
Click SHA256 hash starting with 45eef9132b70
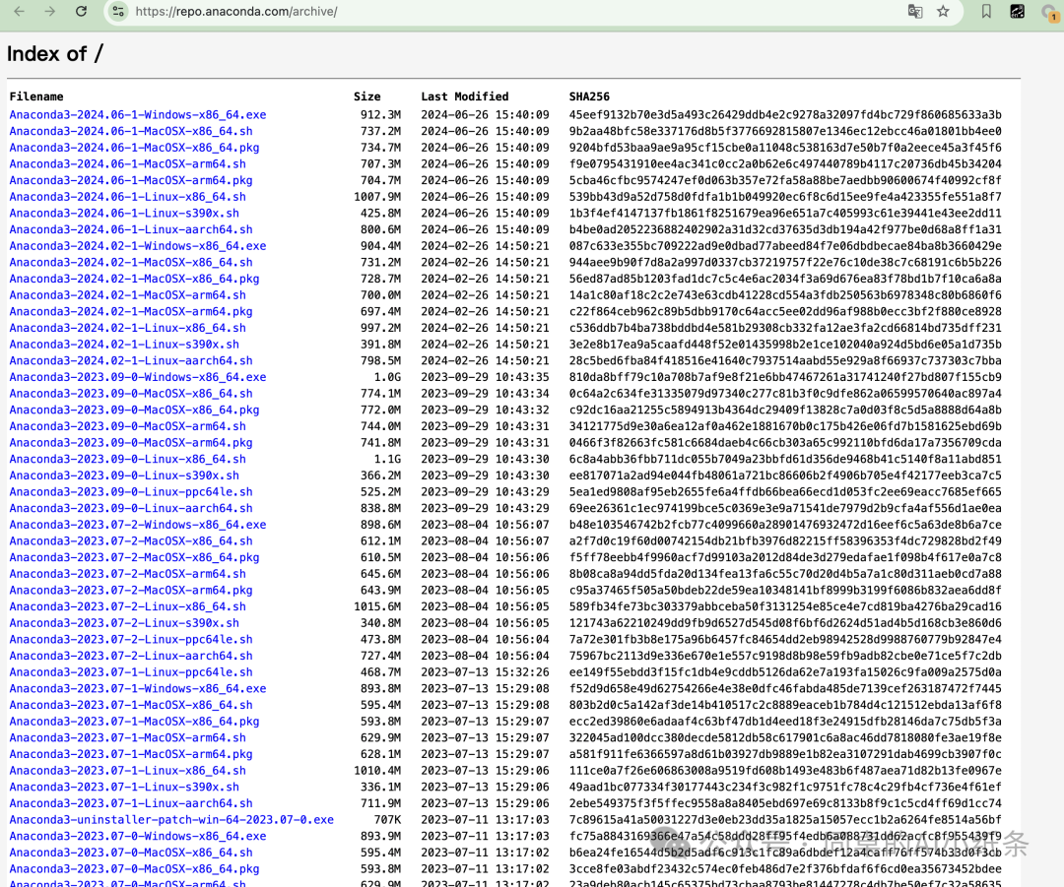[785, 114]
